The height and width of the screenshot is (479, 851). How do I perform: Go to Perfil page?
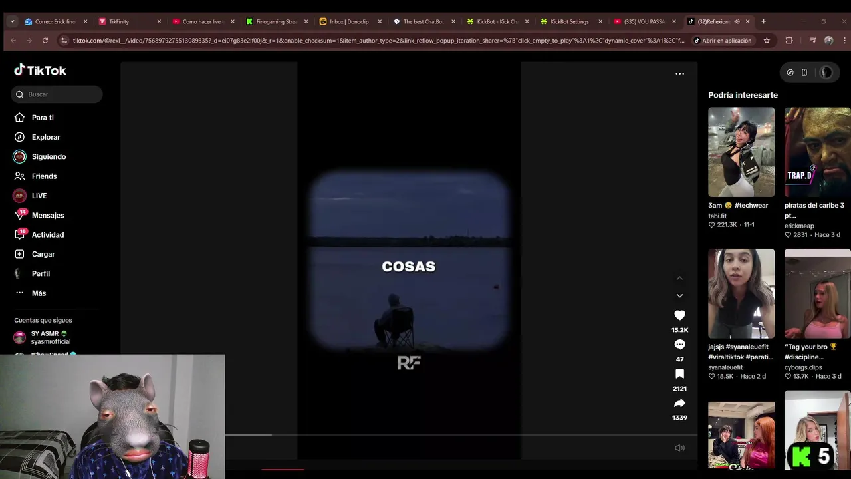point(41,273)
